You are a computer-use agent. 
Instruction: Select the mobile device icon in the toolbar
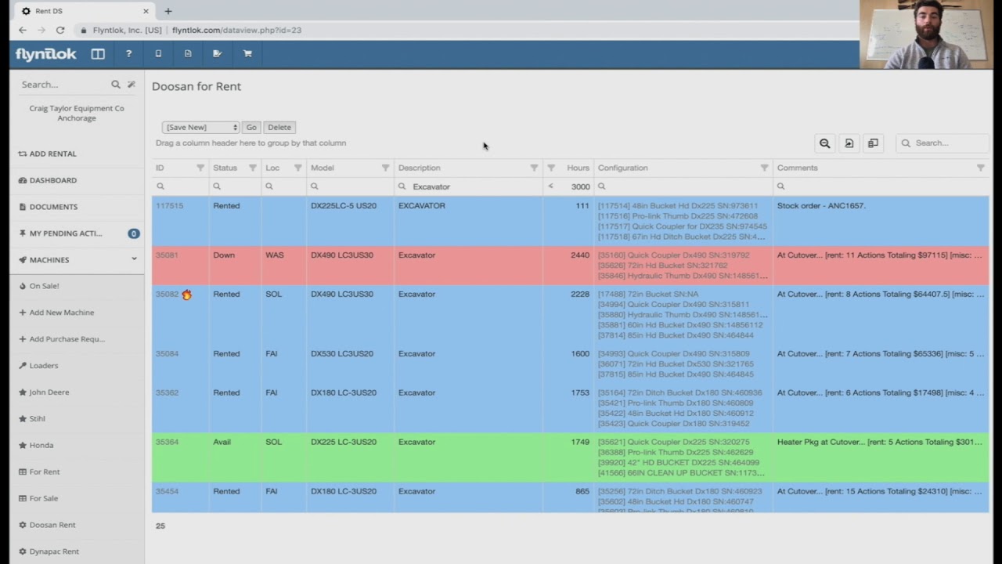pos(158,53)
